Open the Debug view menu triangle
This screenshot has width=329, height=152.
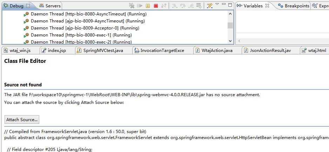click(217, 5)
